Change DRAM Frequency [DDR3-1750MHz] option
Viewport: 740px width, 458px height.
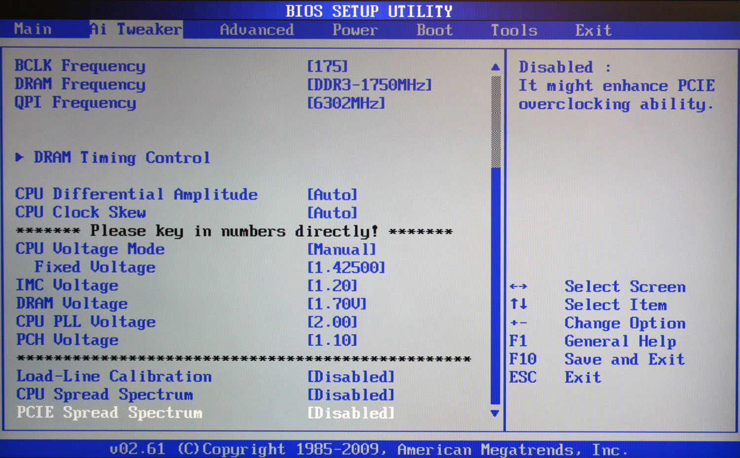(x=369, y=85)
